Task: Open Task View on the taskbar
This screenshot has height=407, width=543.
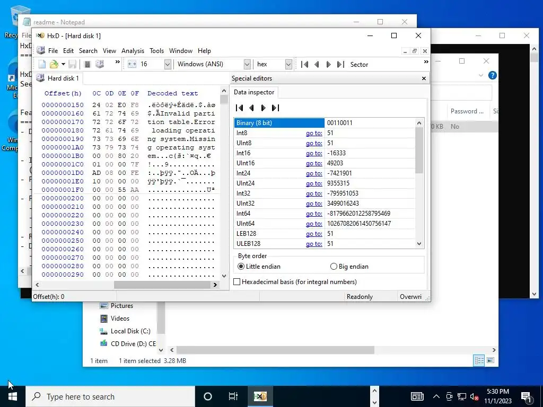Action: [x=233, y=396]
